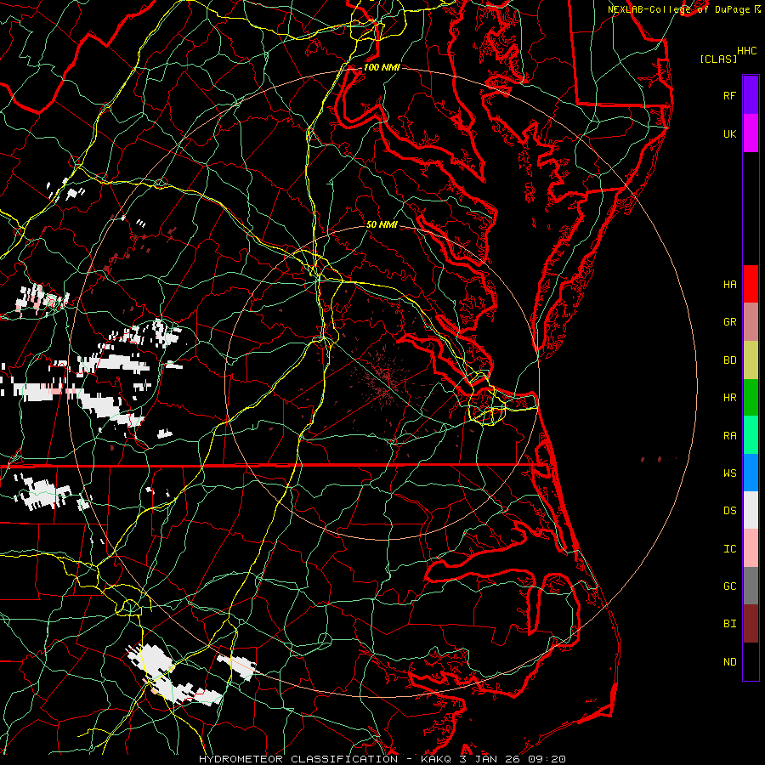
Task: Click the DS legend label
Action: [x=729, y=511]
